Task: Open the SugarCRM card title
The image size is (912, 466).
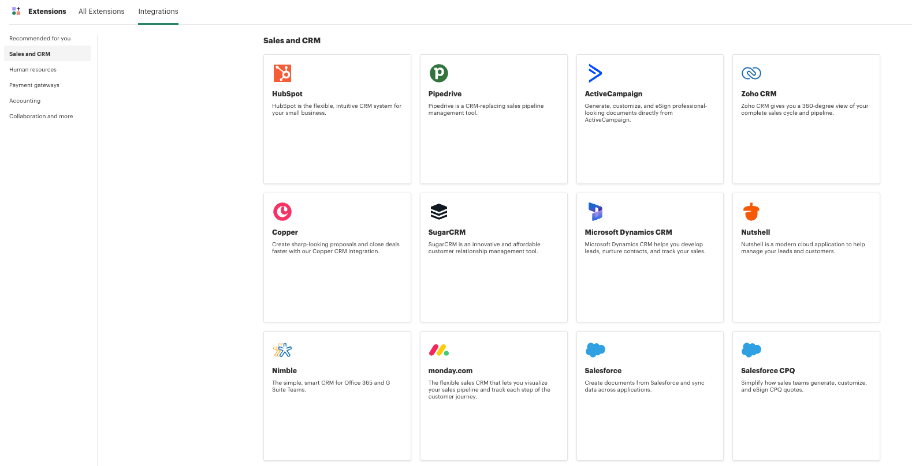Action: [446, 232]
